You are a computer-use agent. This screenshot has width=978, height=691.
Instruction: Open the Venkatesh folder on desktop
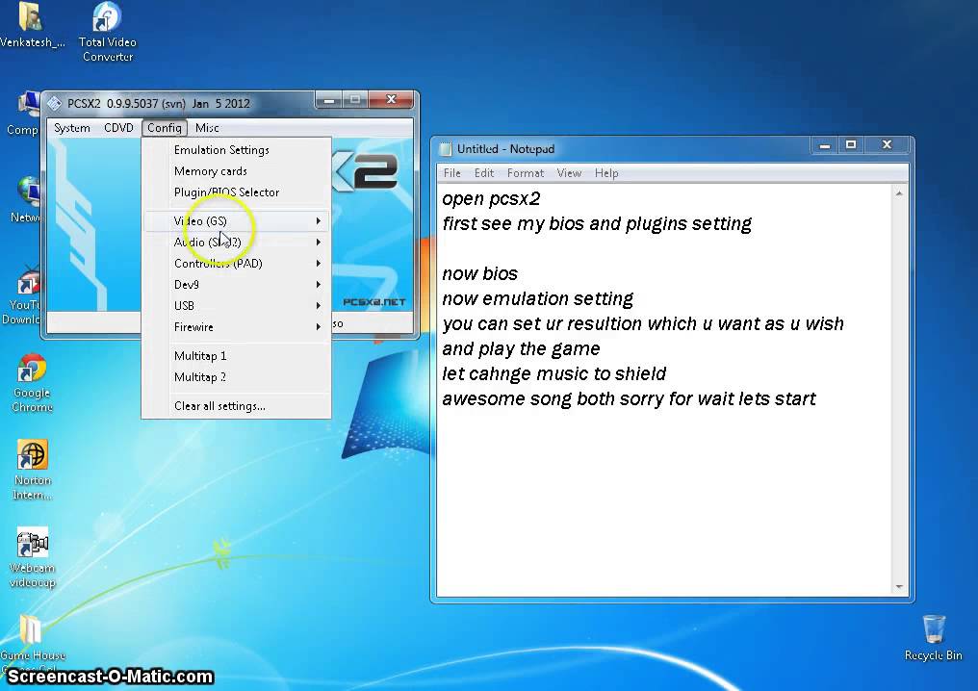pyautogui.click(x=30, y=25)
